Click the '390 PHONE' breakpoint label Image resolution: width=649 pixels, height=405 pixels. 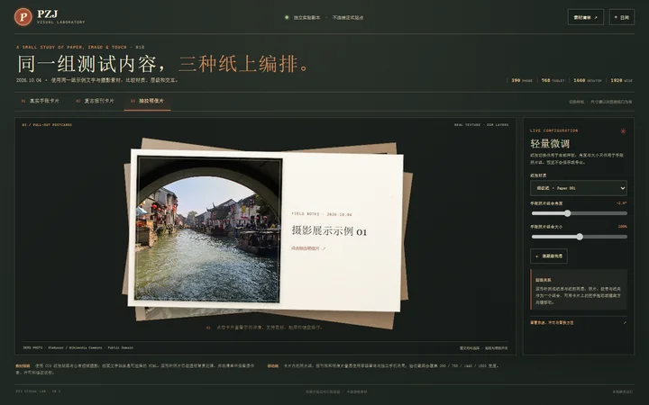pyautogui.click(x=522, y=80)
